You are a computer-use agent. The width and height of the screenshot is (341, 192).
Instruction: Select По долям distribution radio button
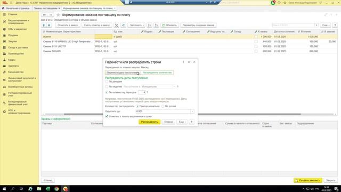point(163,106)
